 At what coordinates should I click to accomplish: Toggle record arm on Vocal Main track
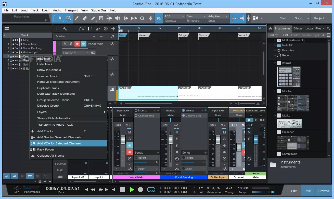[x=77, y=44]
